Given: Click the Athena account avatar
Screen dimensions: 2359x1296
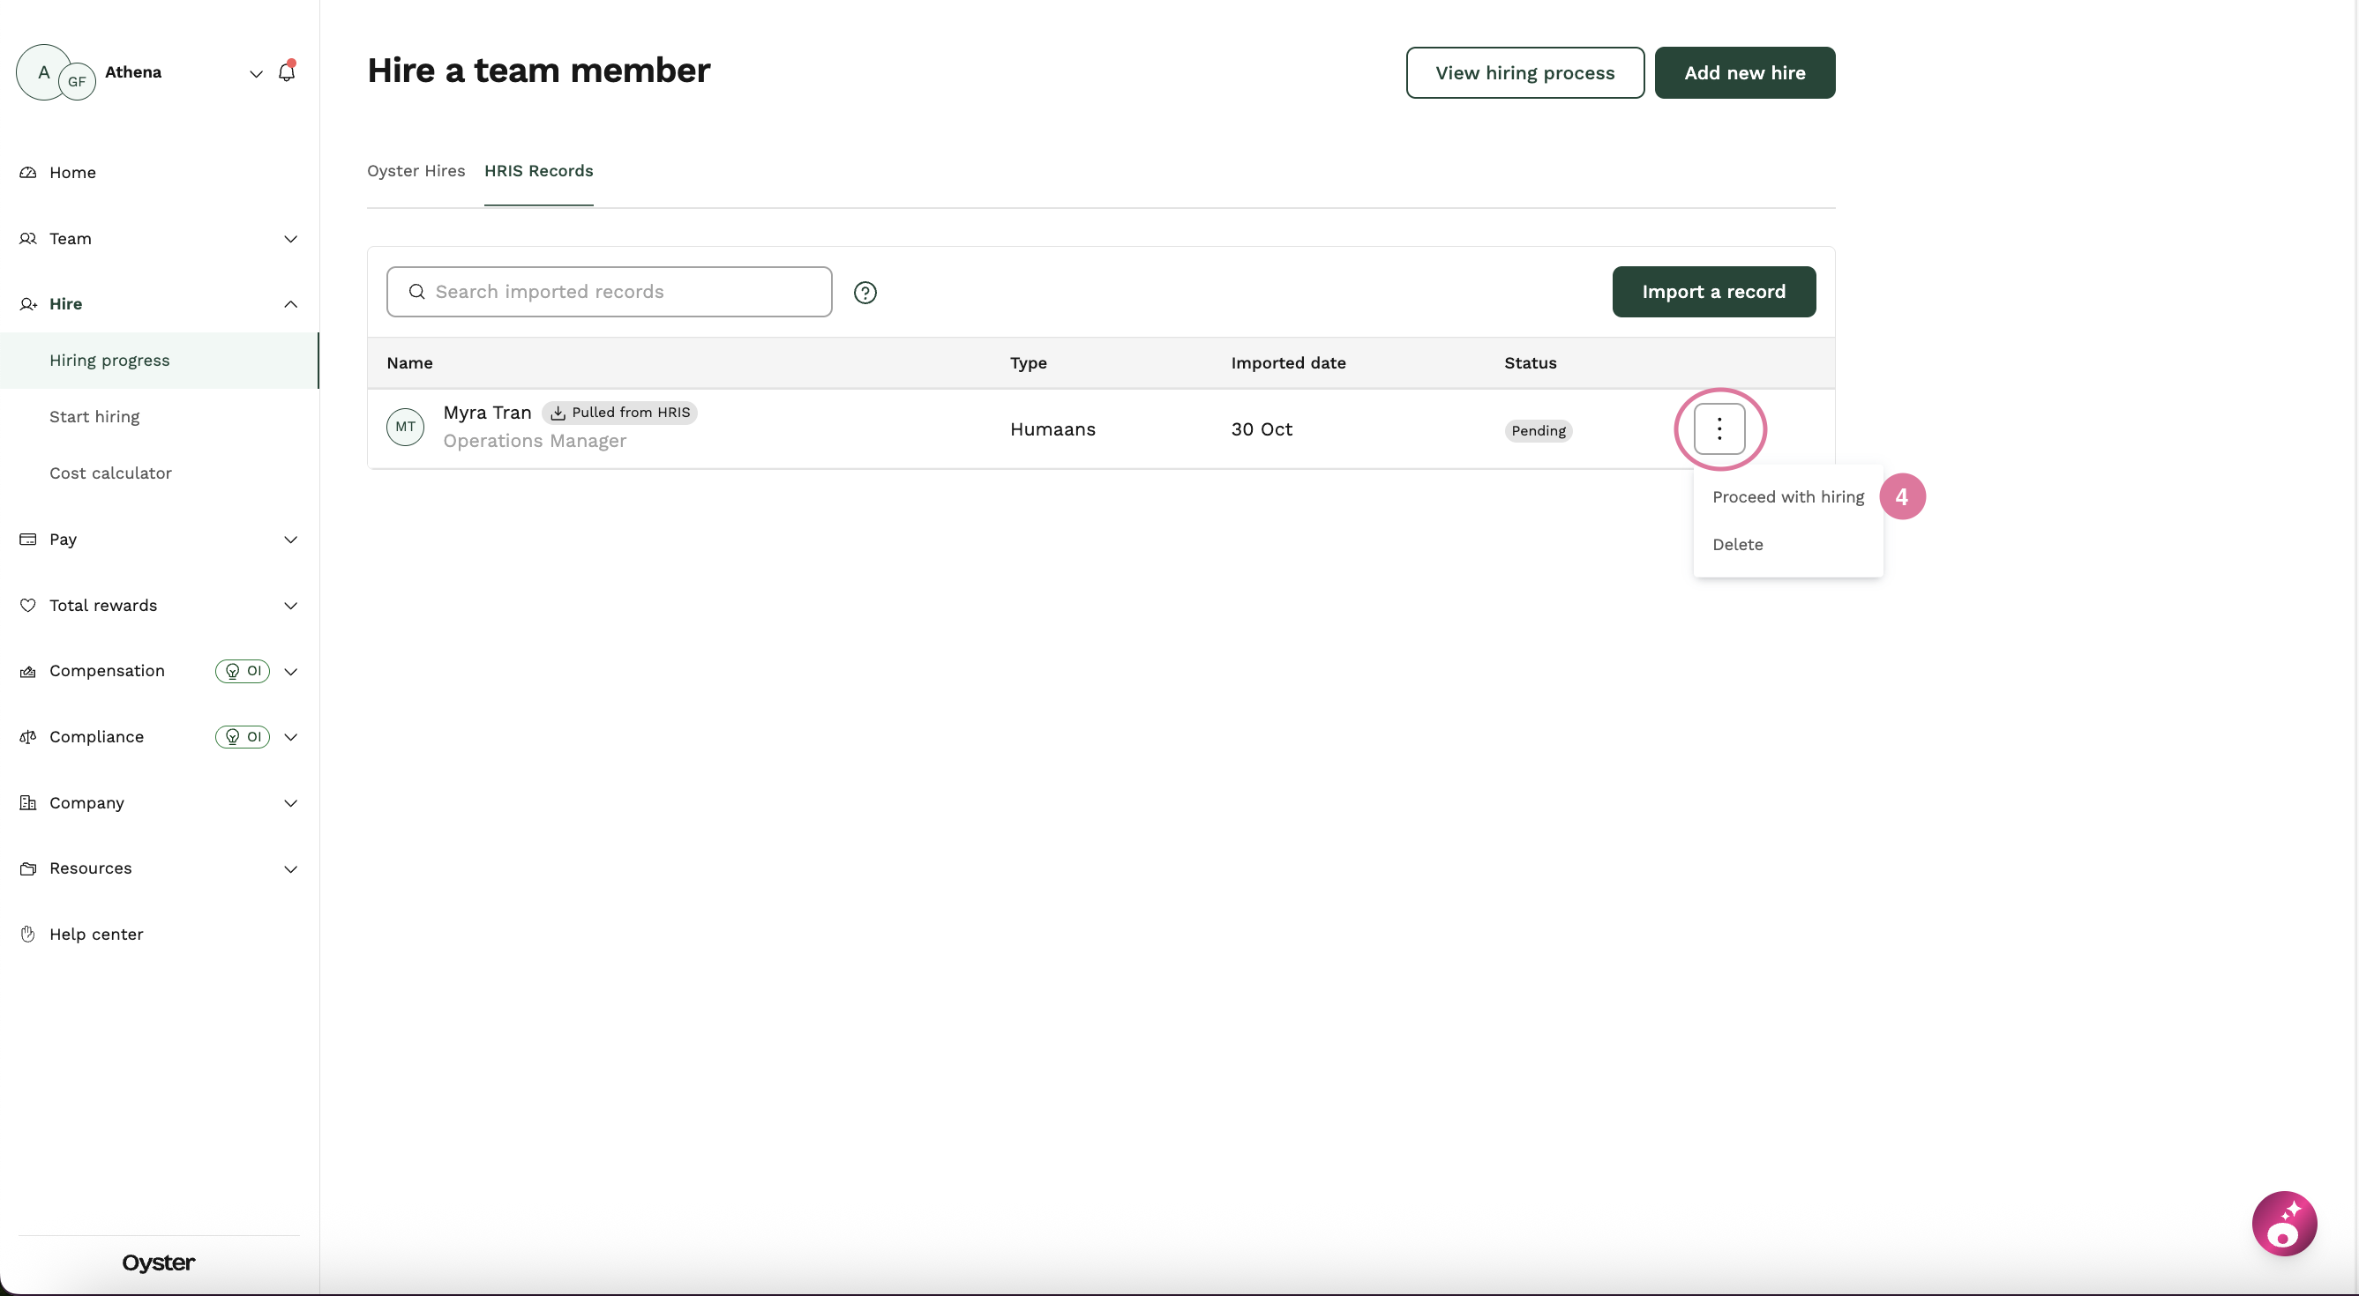Looking at the screenshot, I should 44,71.
